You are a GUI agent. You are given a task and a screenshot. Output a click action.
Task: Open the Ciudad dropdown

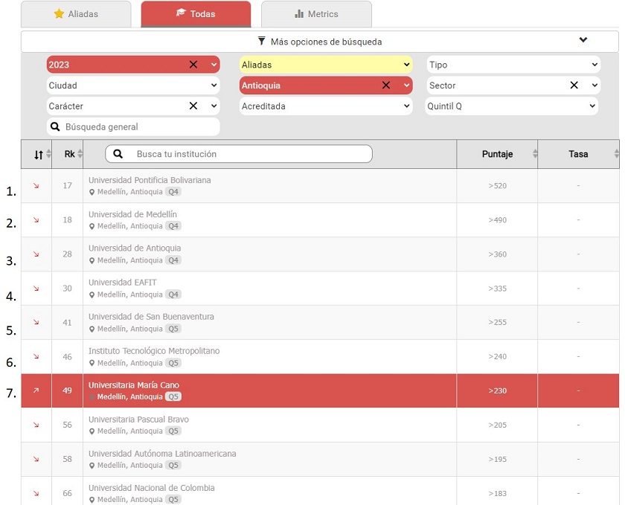(133, 86)
